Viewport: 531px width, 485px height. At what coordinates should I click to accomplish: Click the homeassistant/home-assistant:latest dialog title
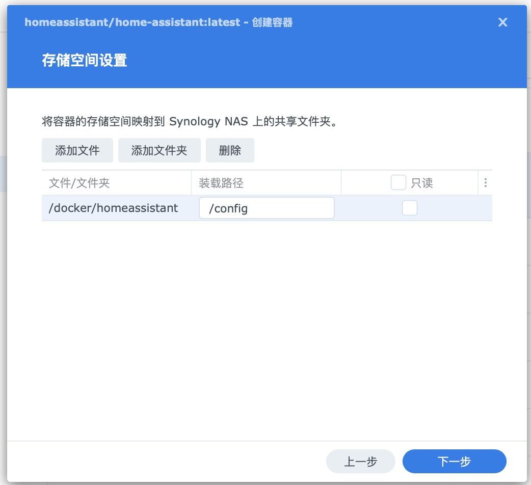point(132,22)
